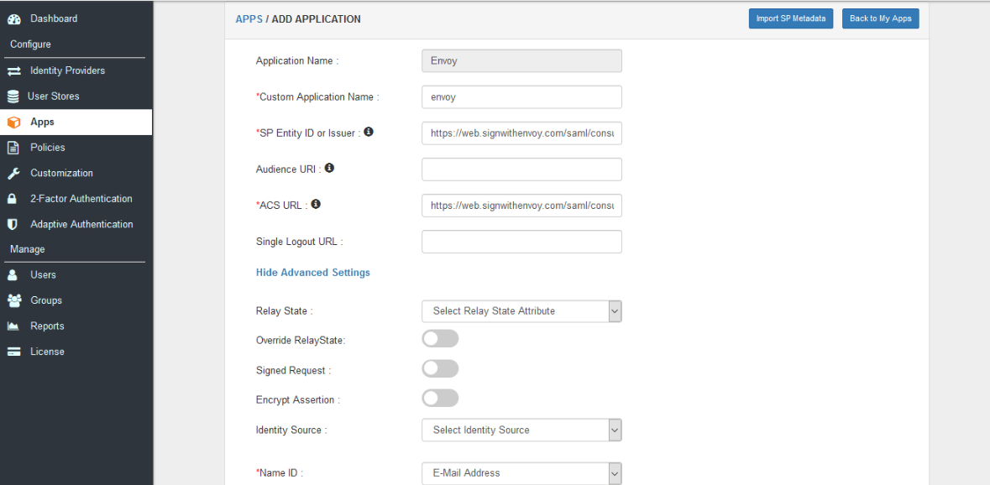Click the Custom Application Name field
Image resolution: width=990 pixels, height=485 pixels.
tap(521, 97)
